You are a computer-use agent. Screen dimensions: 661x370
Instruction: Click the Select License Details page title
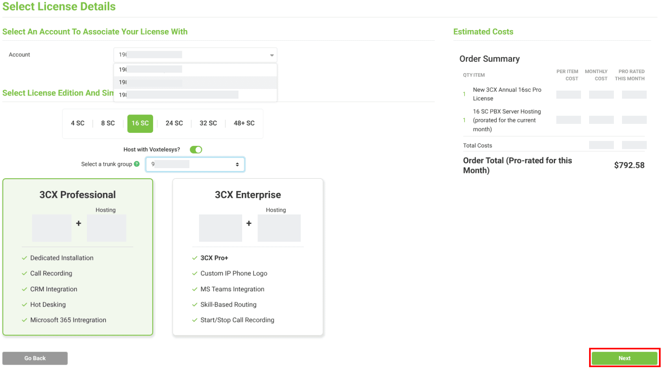[59, 6]
